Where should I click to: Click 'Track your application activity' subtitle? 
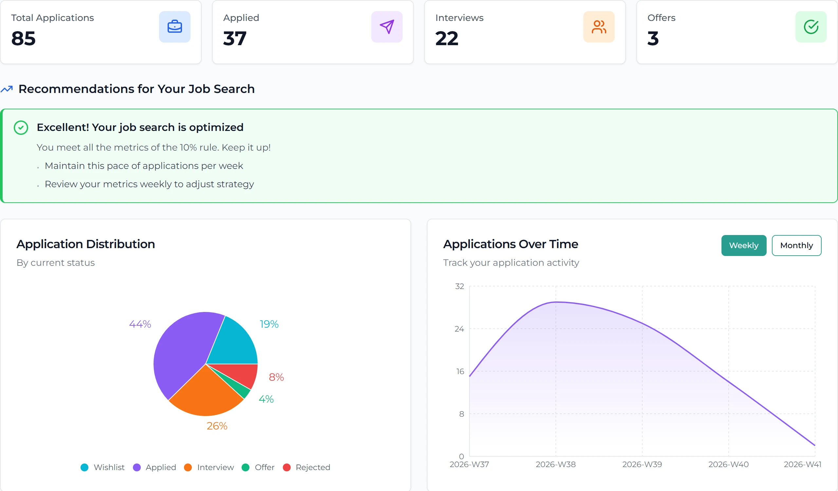tap(511, 263)
